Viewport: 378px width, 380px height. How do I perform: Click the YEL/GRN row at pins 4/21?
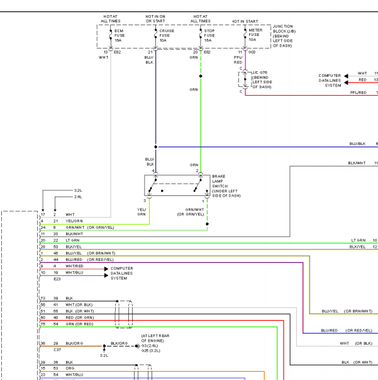[x=62, y=221]
